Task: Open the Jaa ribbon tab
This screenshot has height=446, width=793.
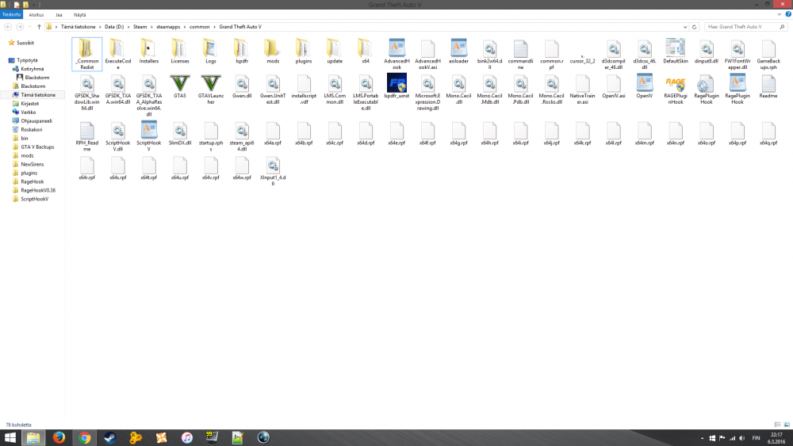Action: [59, 14]
